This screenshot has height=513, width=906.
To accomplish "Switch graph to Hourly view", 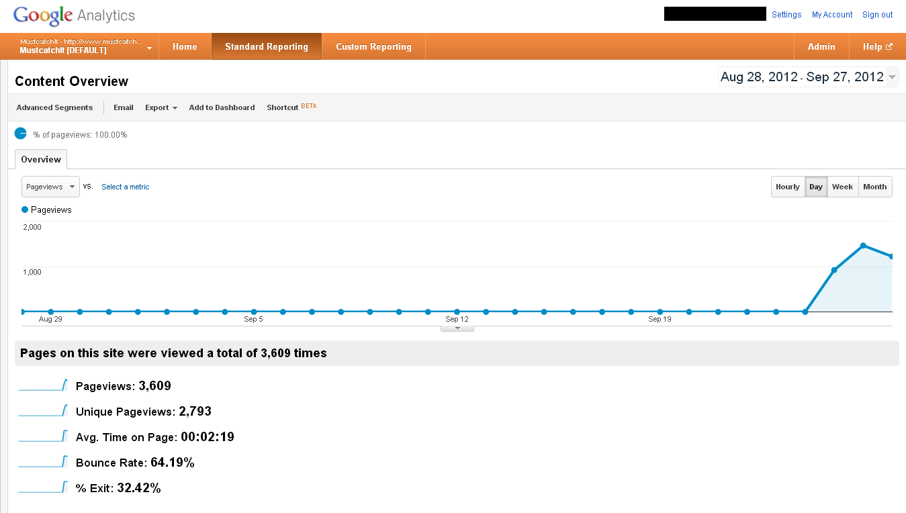I will tap(787, 187).
